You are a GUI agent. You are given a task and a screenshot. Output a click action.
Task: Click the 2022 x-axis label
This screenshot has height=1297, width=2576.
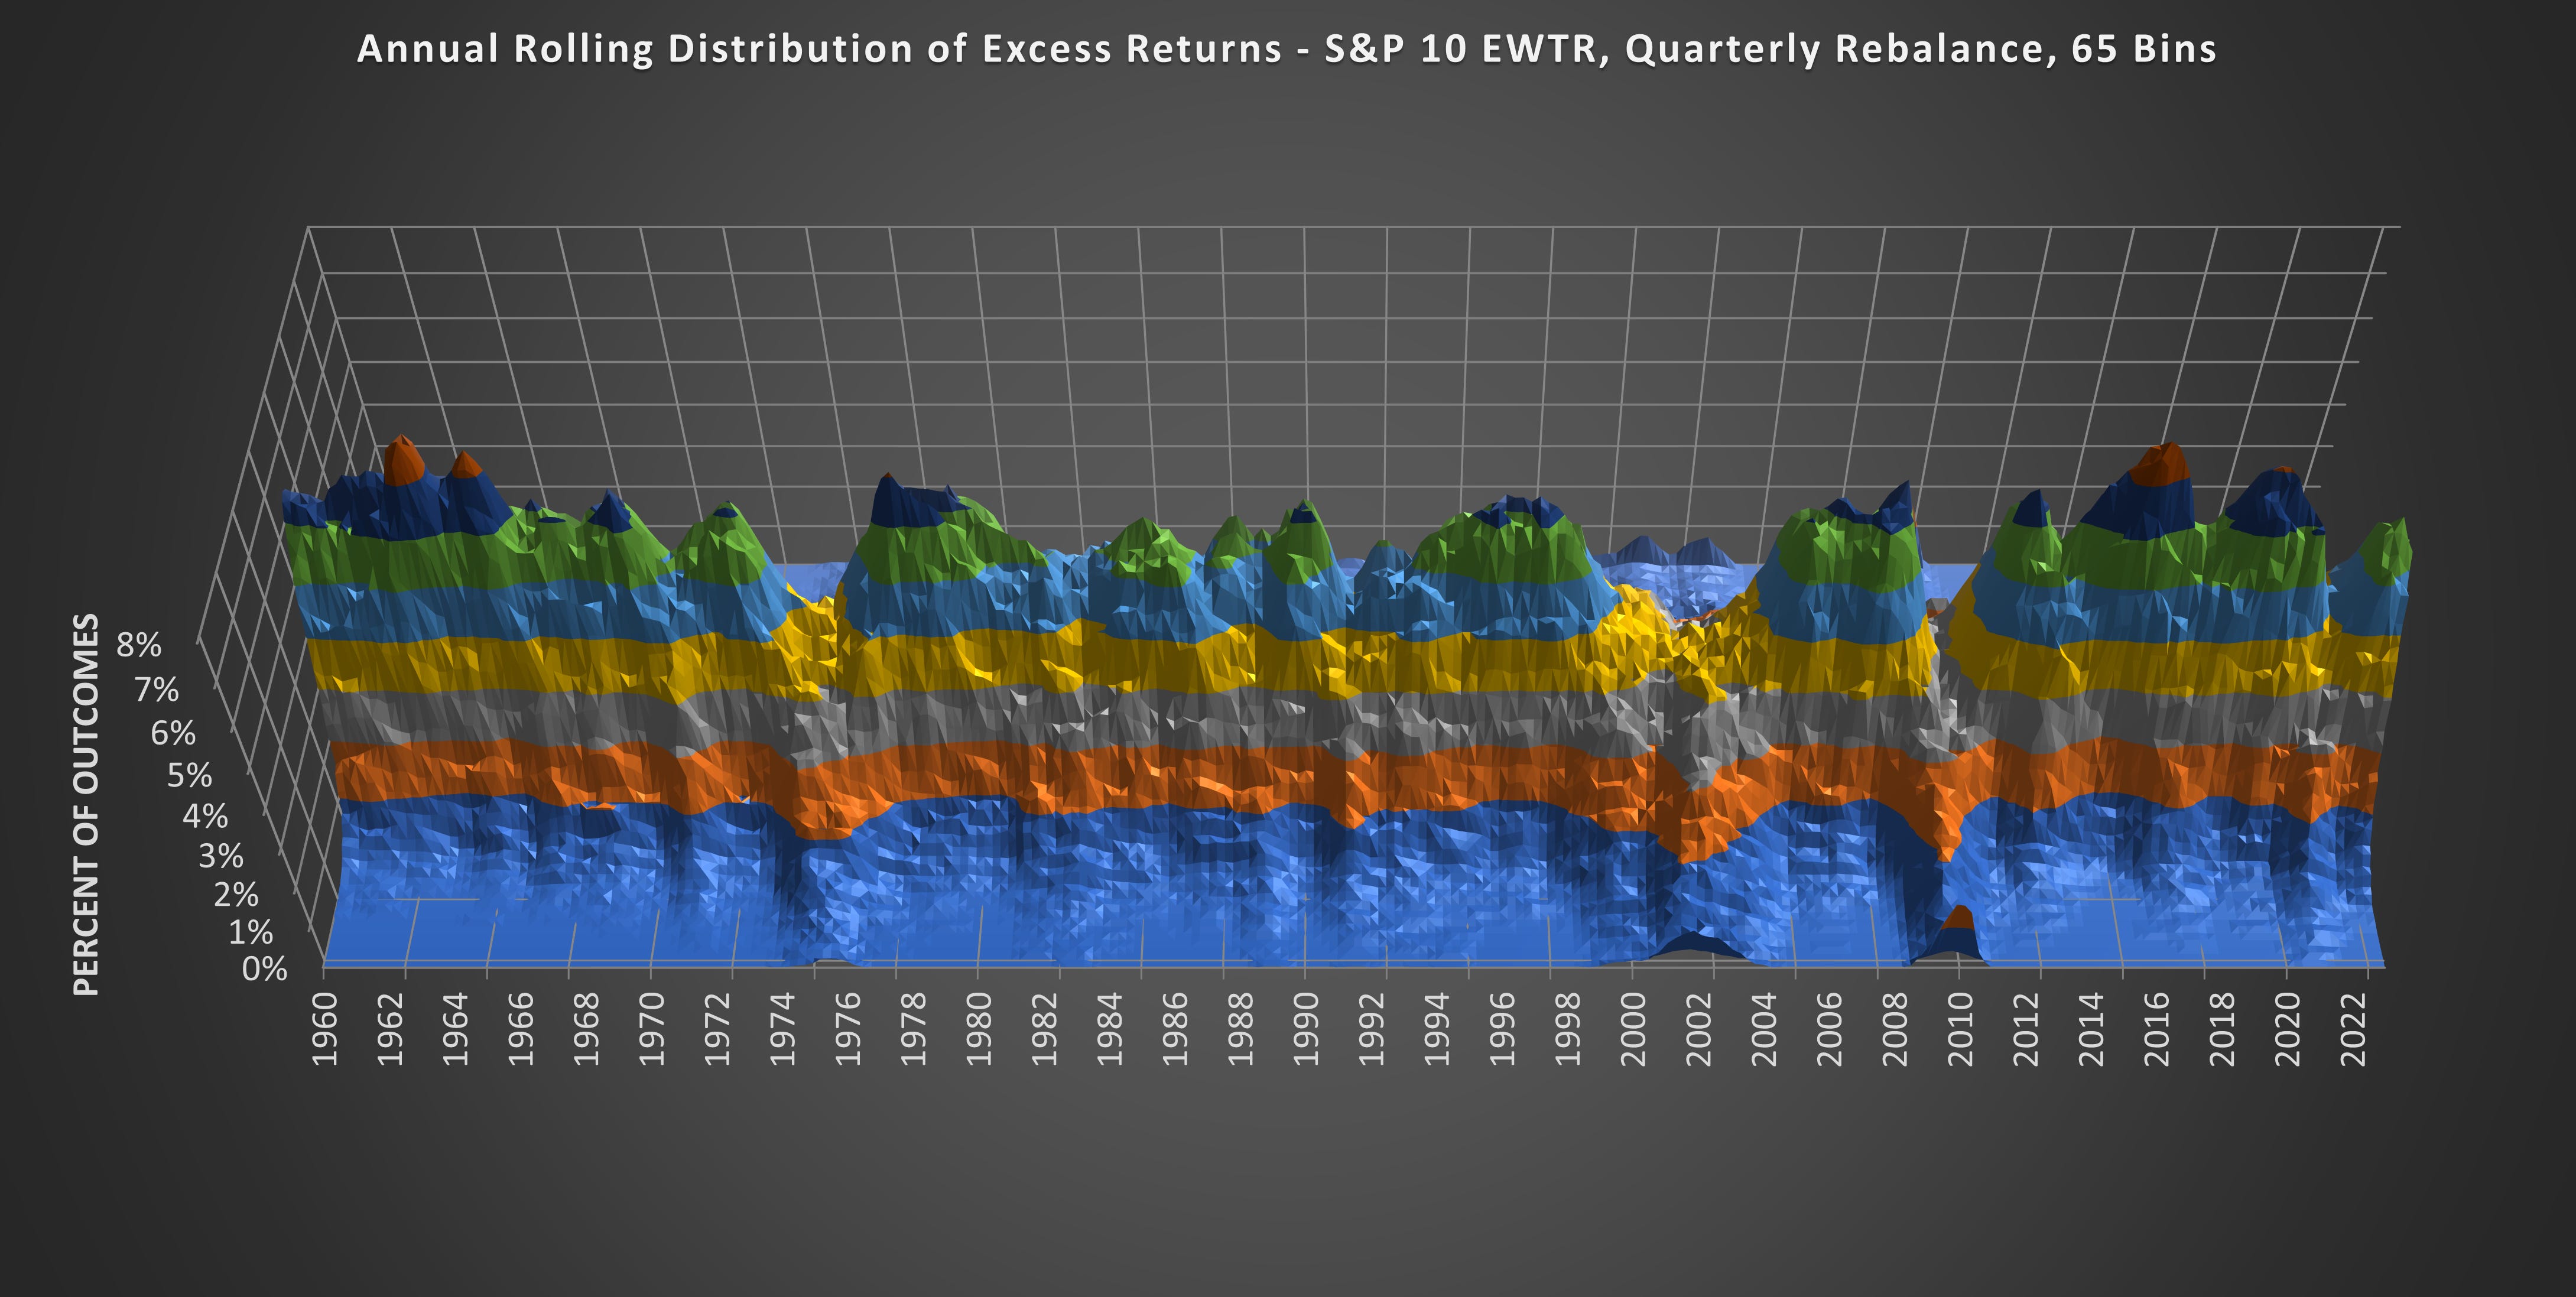[2353, 1029]
